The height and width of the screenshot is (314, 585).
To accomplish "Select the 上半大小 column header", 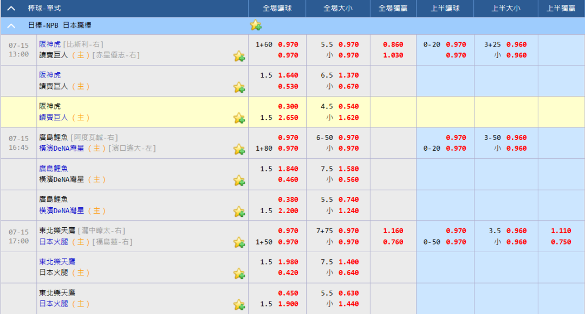I will (x=506, y=8).
